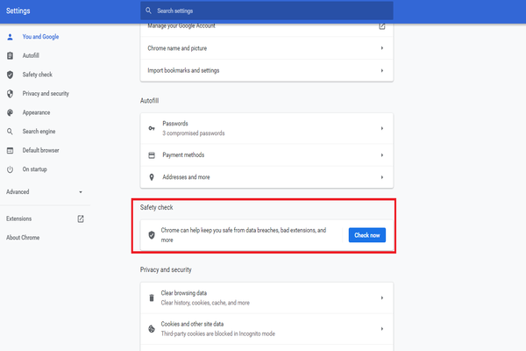
Task: Expand Chrome name and picture row arrow
Action: (x=381, y=48)
